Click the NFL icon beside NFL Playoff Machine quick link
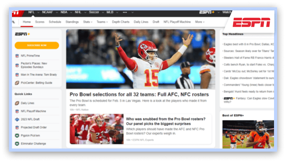Screen dimensions: 286x162 coord(17,111)
